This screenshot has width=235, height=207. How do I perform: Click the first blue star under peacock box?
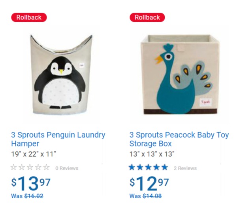[132, 167]
